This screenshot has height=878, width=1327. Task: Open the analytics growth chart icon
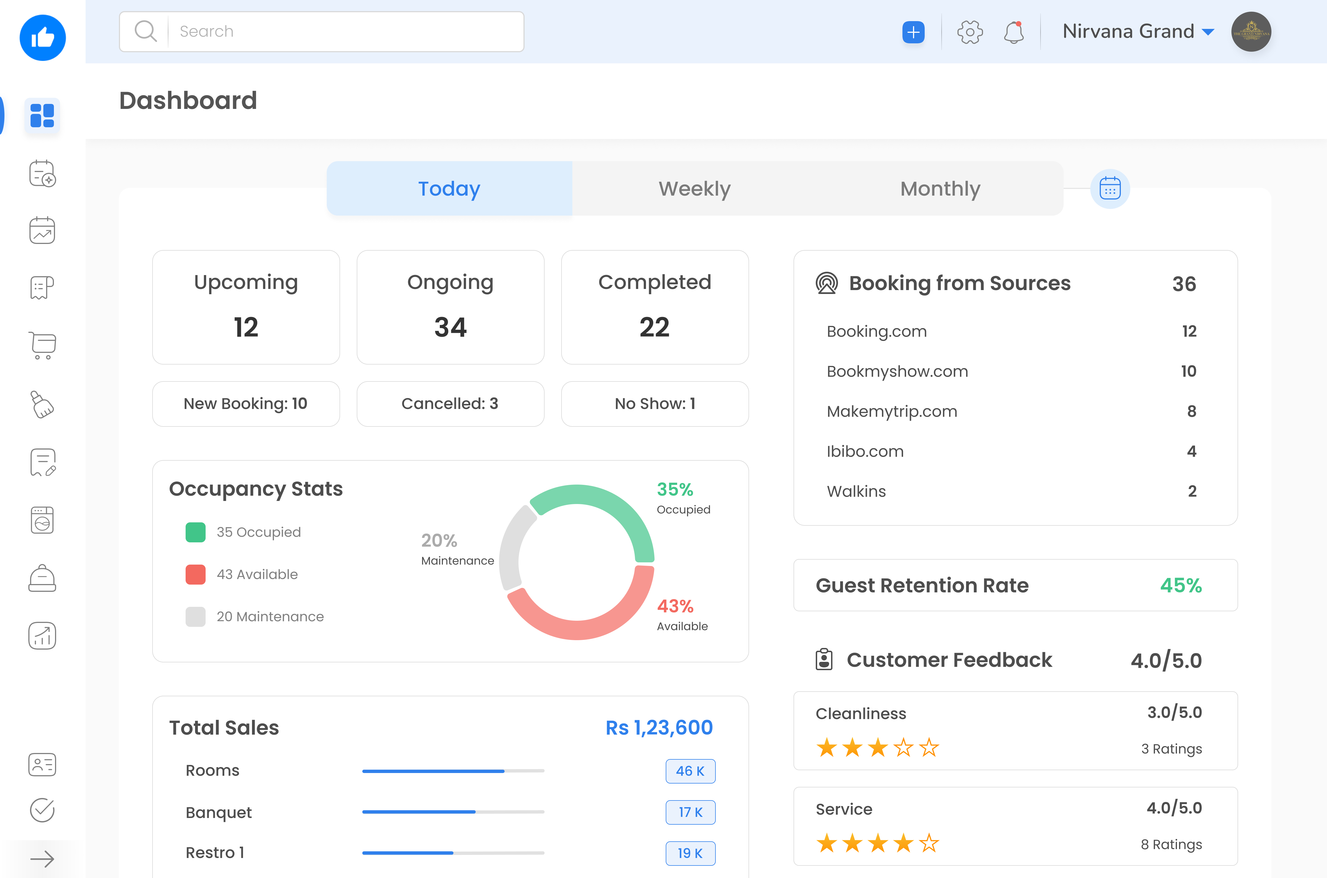click(43, 635)
